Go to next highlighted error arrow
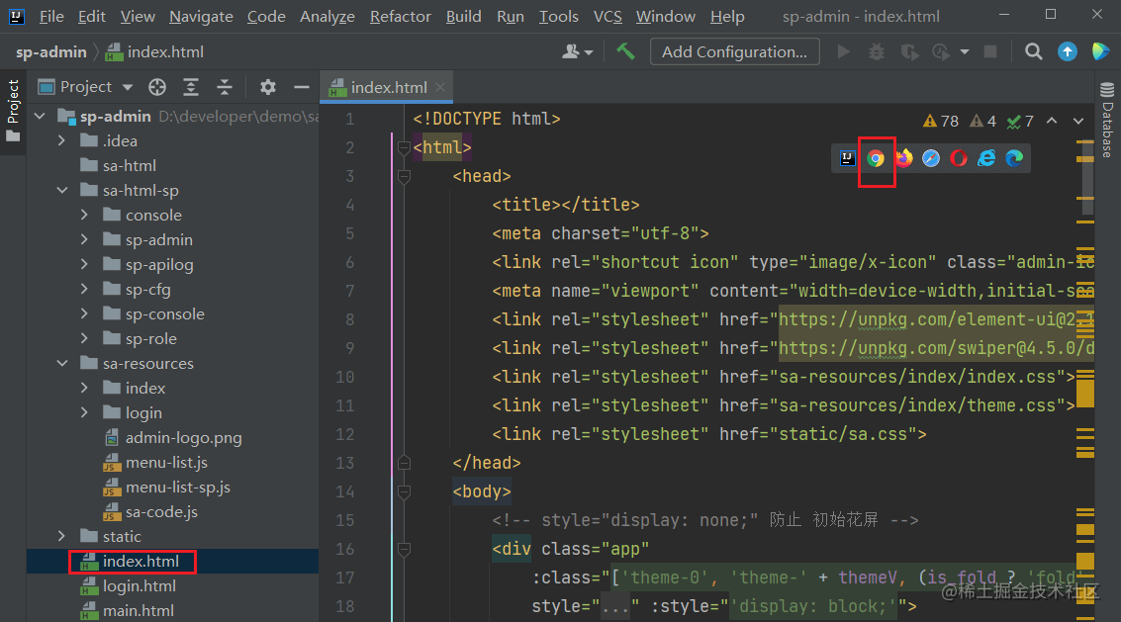This screenshot has height=622, width=1121. [1078, 121]
